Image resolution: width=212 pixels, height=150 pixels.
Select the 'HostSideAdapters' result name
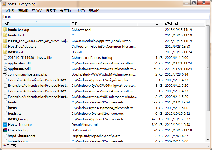click(22, 47)
